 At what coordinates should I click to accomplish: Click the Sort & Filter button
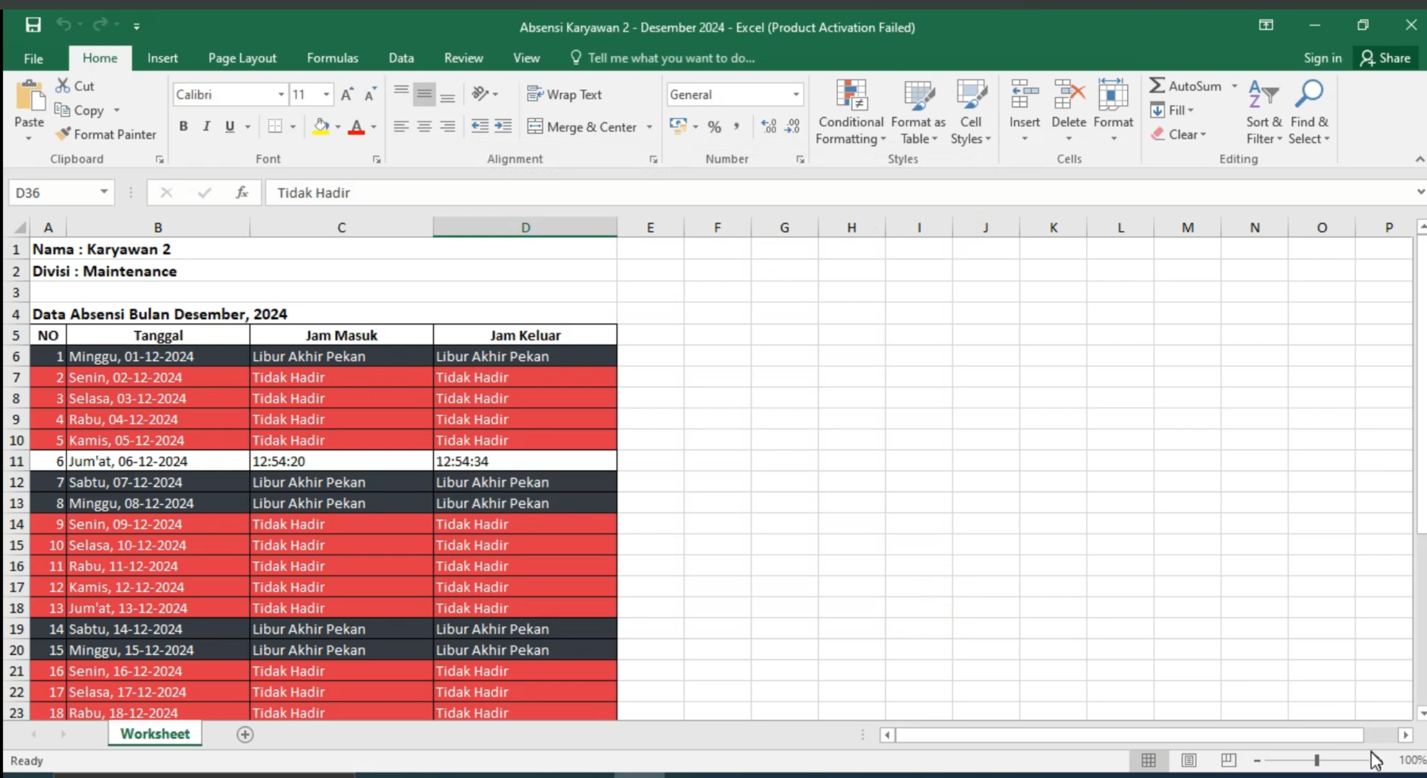pyautogui.click(x=1264, y=112)
